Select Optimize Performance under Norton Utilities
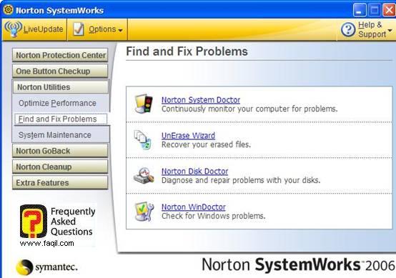The image size is (396, 278). (x=57, y=103)
